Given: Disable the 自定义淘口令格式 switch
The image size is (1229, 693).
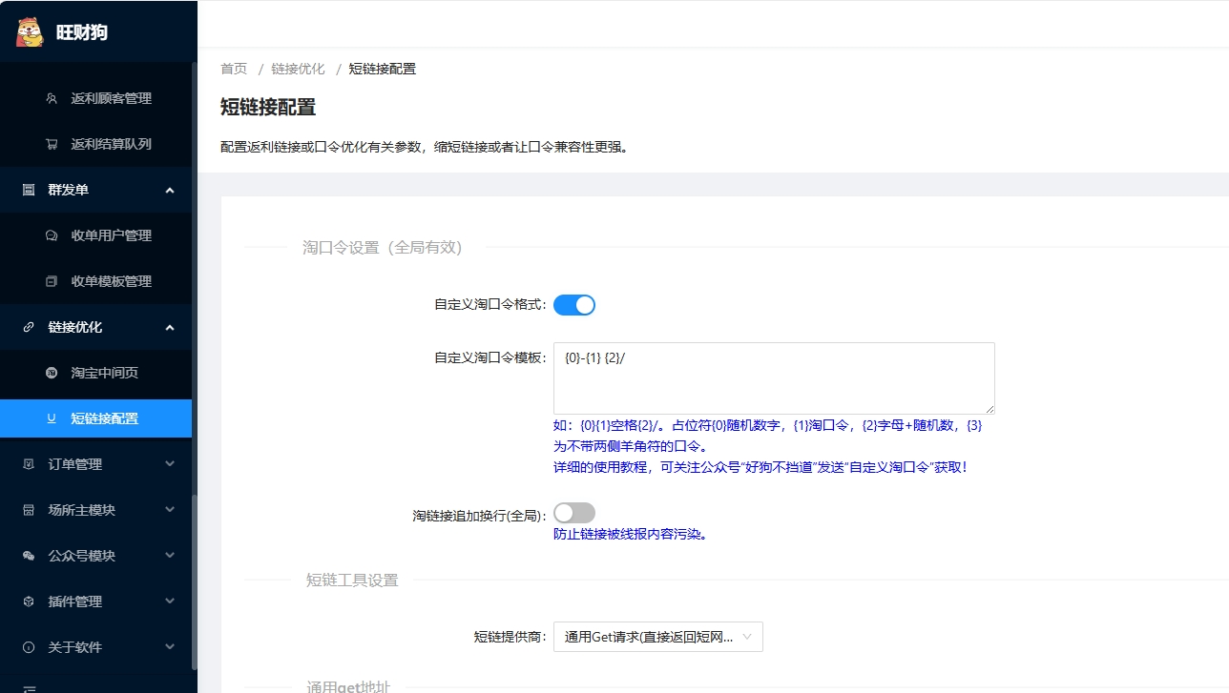Looking at the screenshot, I should [x=574, y=305].
